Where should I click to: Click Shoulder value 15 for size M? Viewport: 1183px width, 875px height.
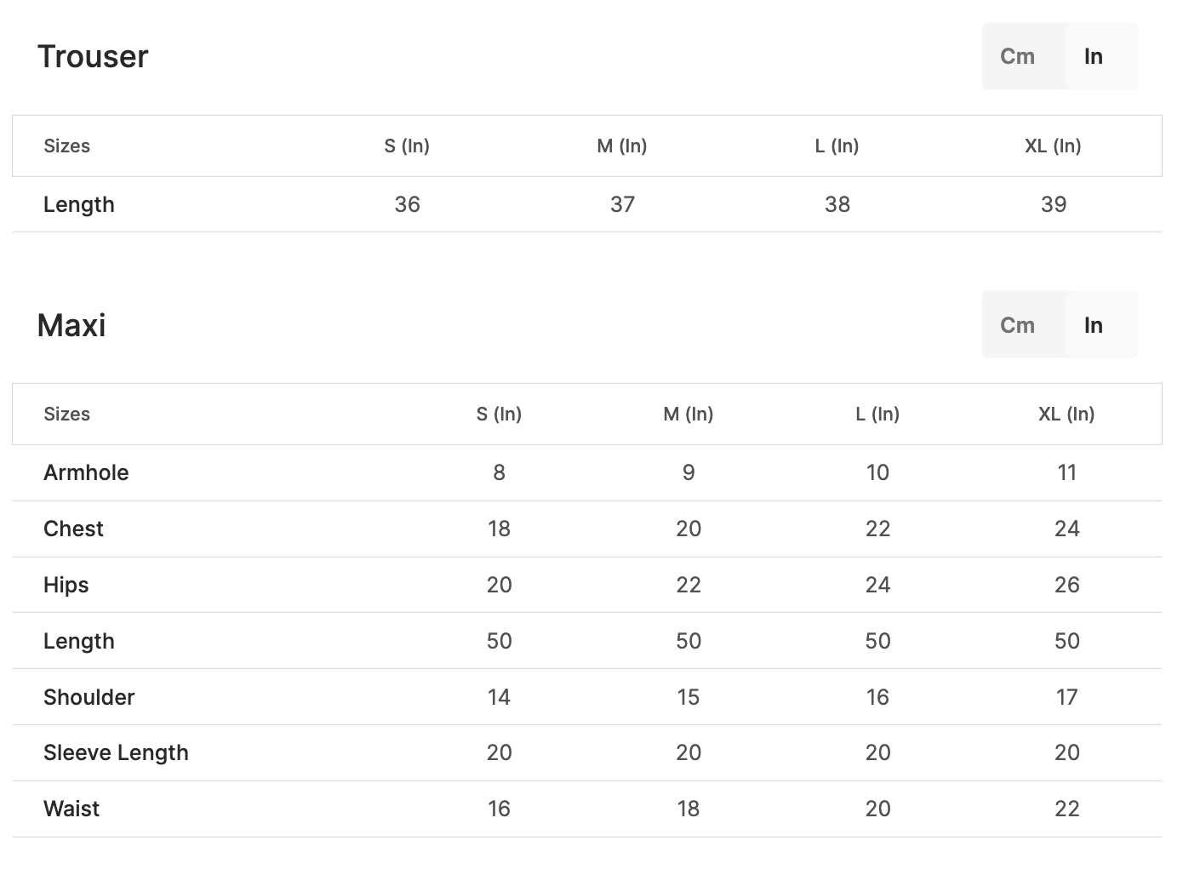pyautogui.click(x=689, y=698)
